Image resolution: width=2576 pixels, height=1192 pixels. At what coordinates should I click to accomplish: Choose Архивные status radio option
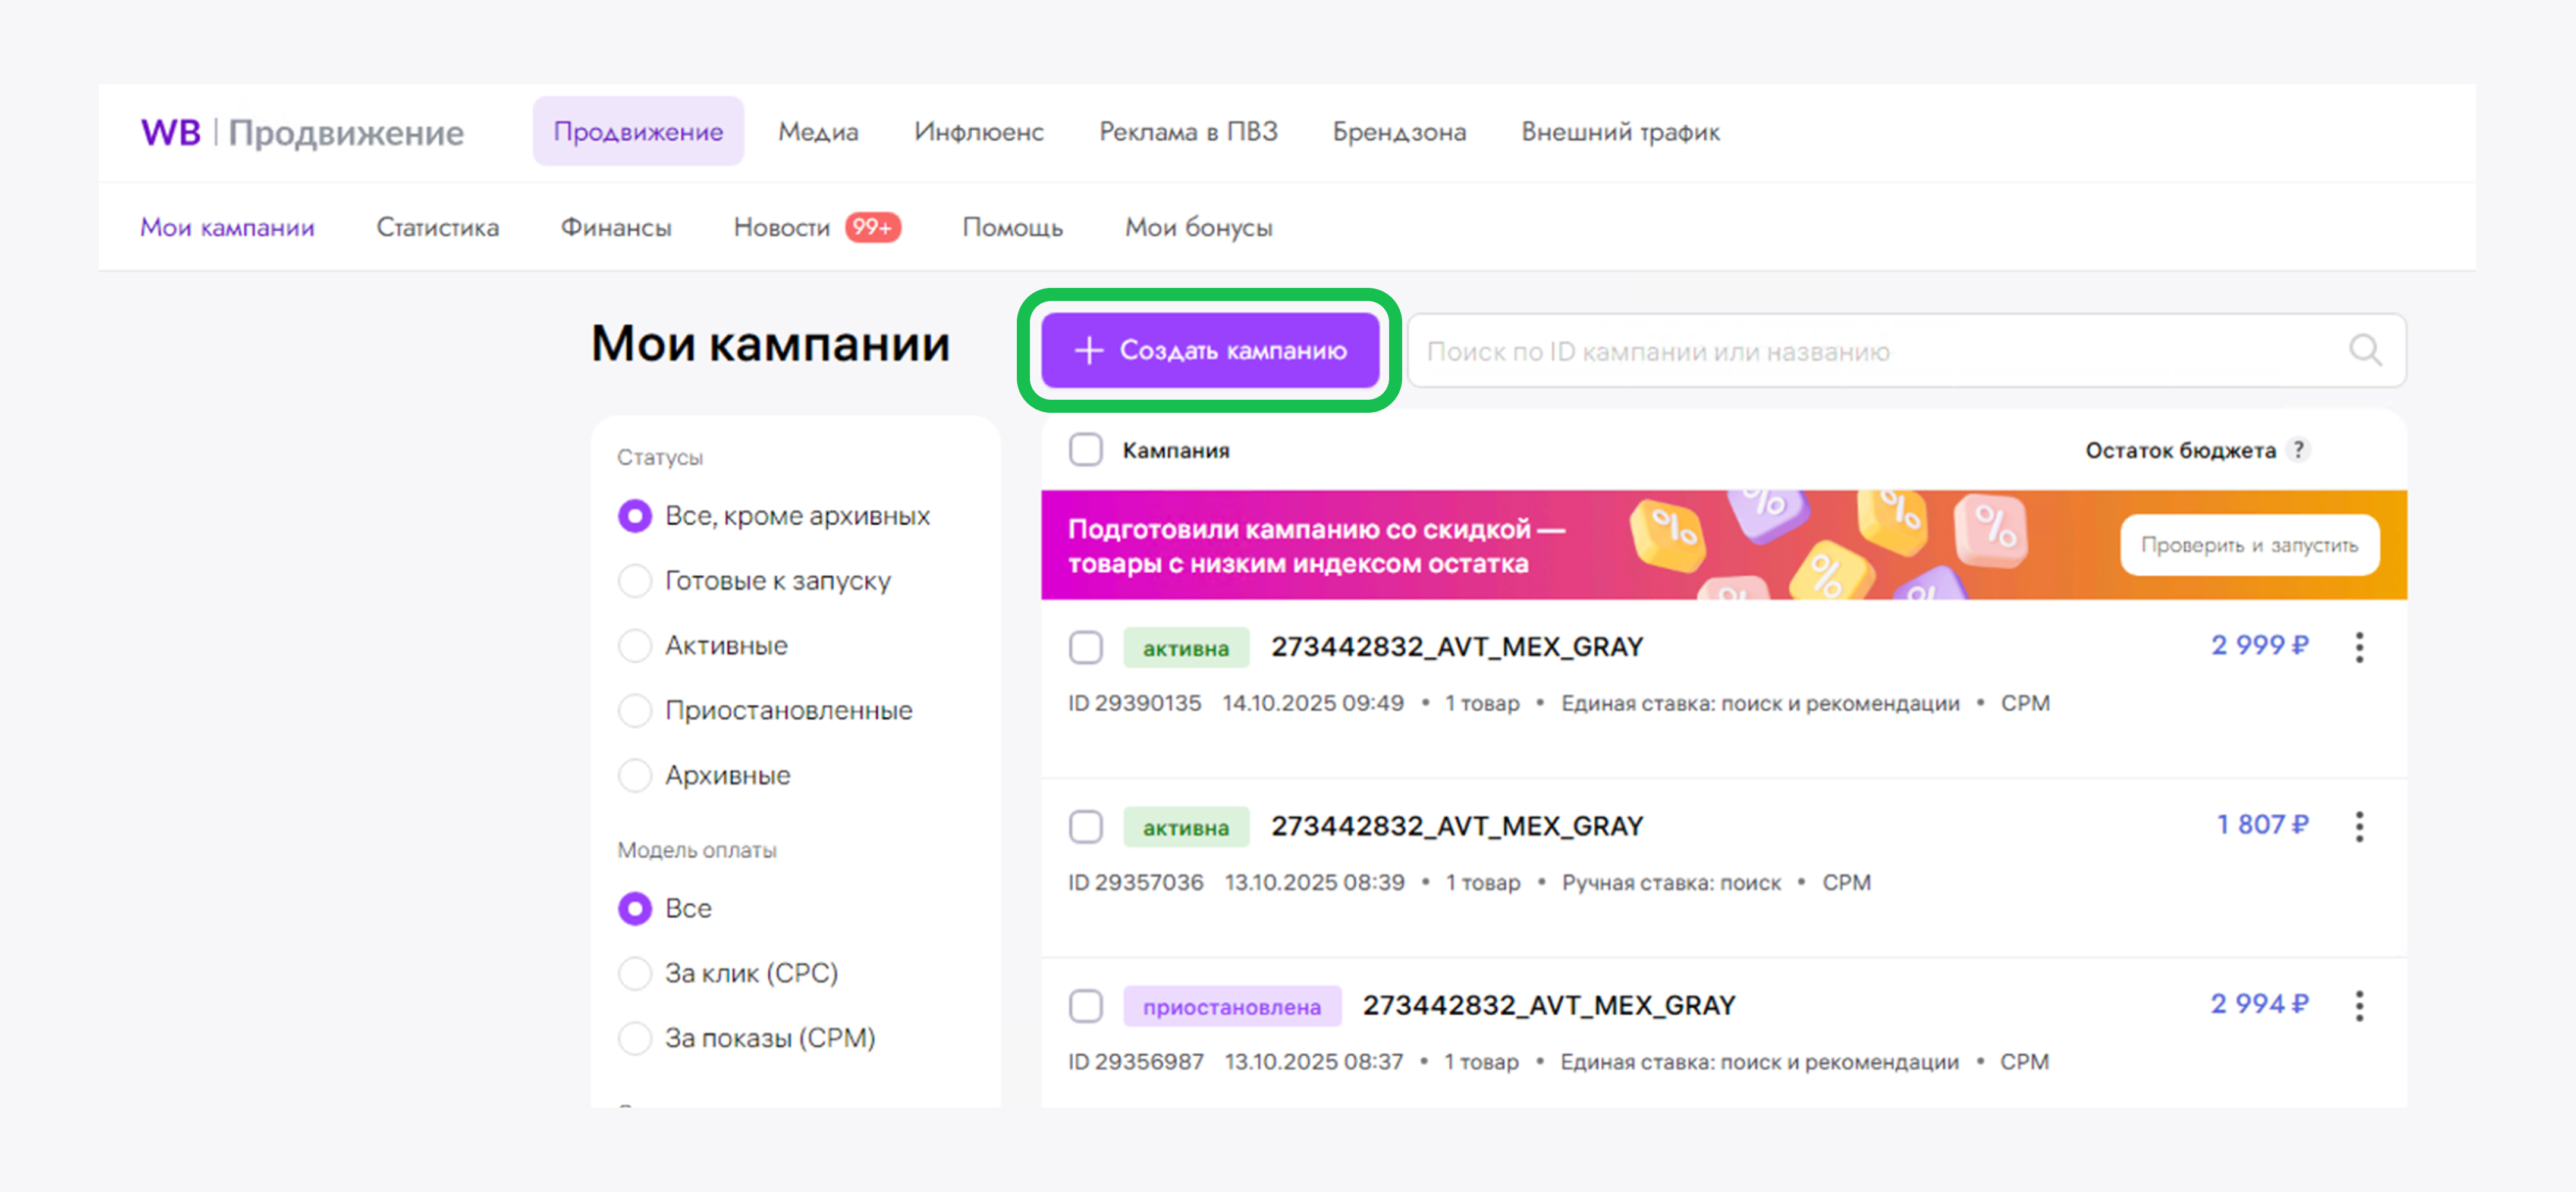pos(635,775)
